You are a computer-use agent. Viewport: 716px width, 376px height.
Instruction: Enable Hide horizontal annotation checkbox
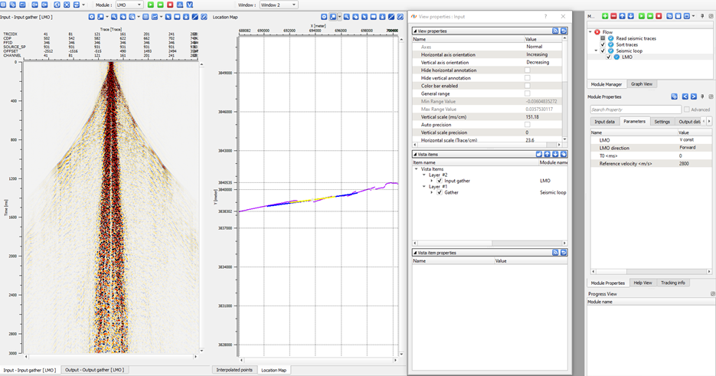tap(527, 70)
